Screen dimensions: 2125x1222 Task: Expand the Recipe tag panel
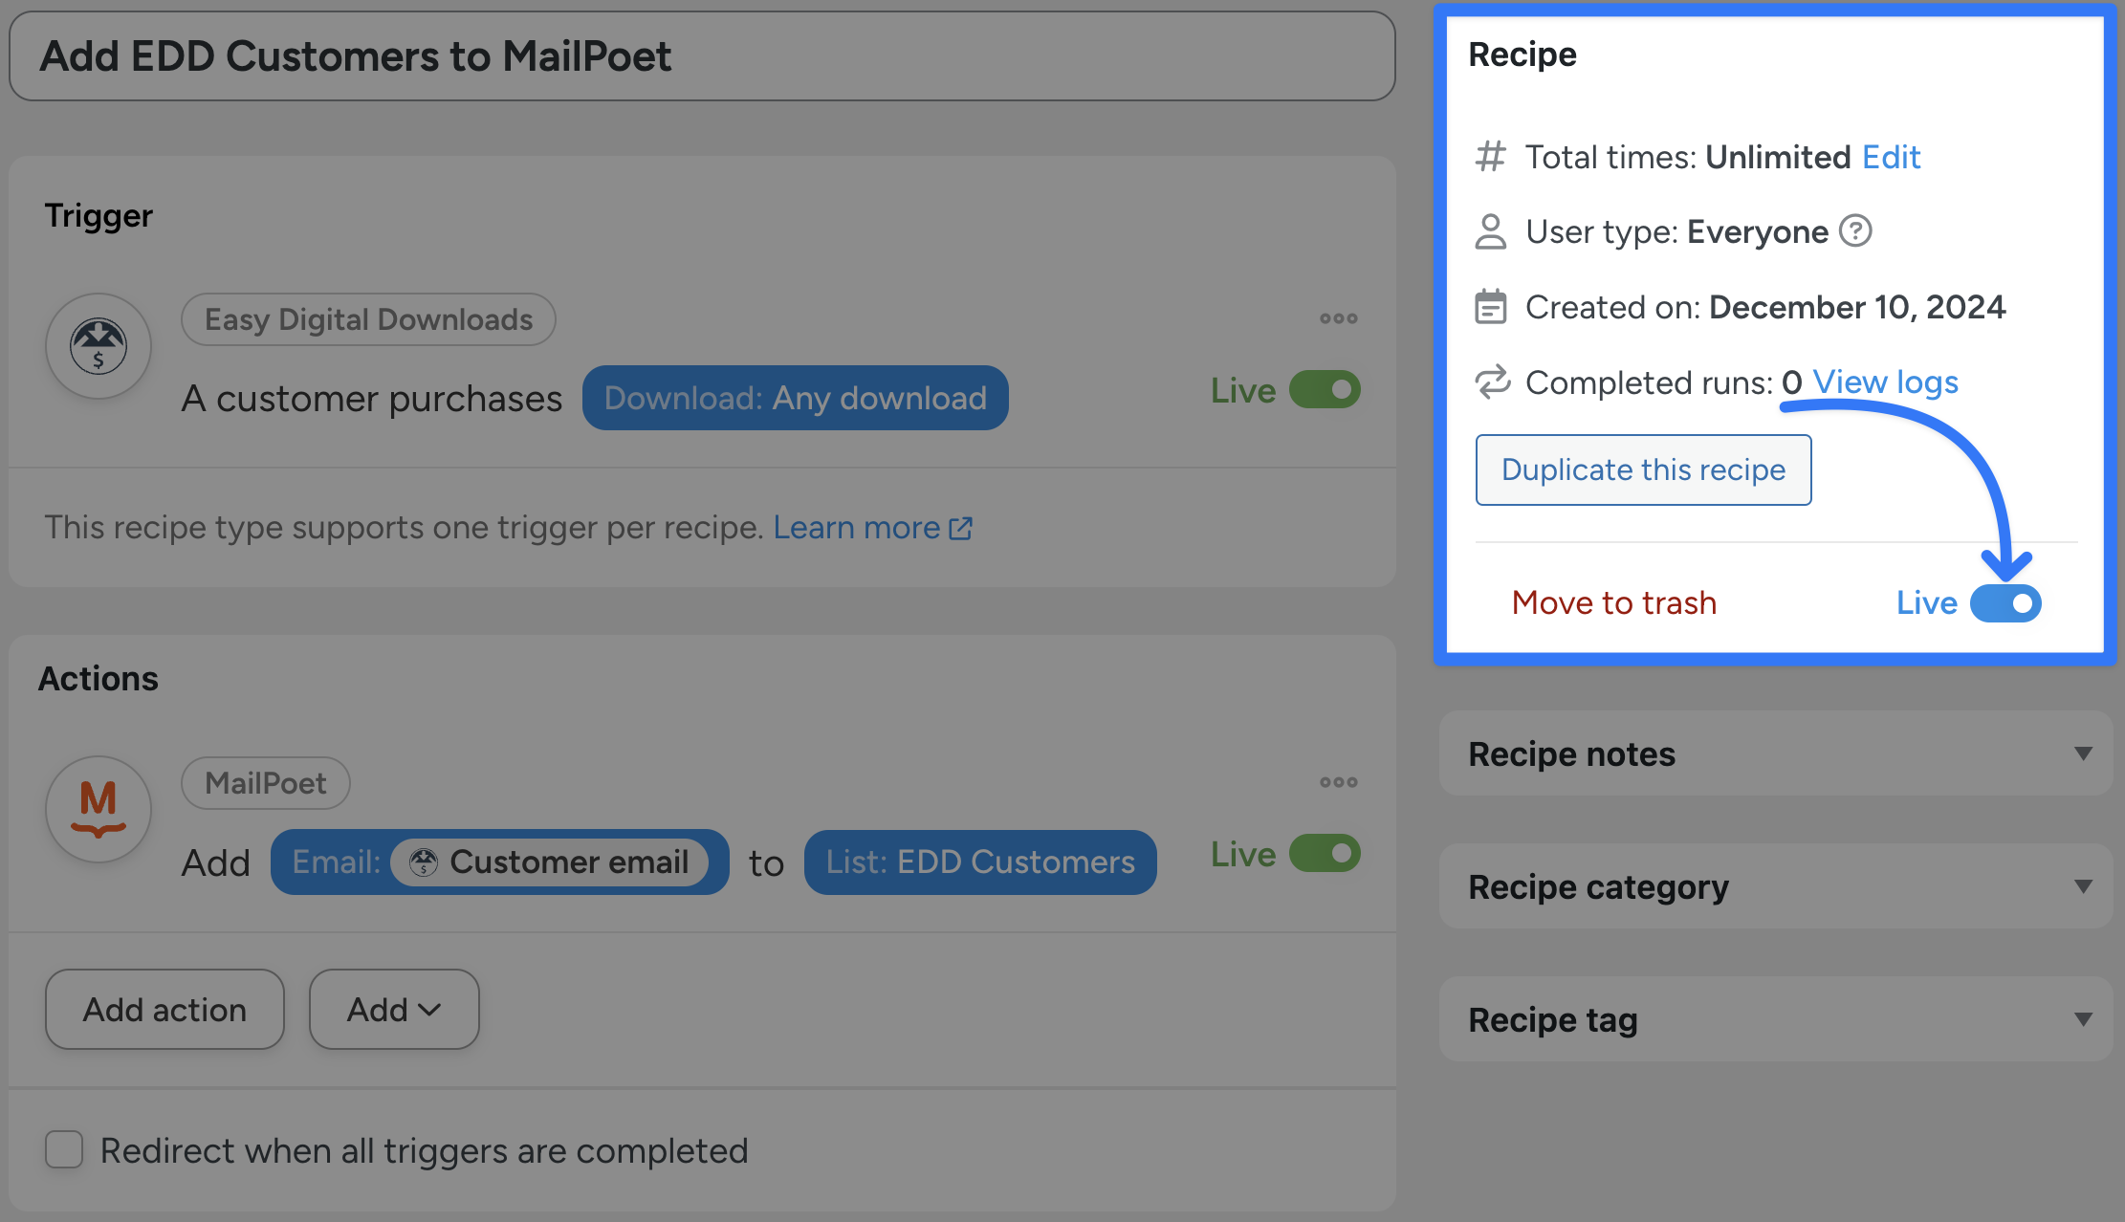point(2083,1019)
